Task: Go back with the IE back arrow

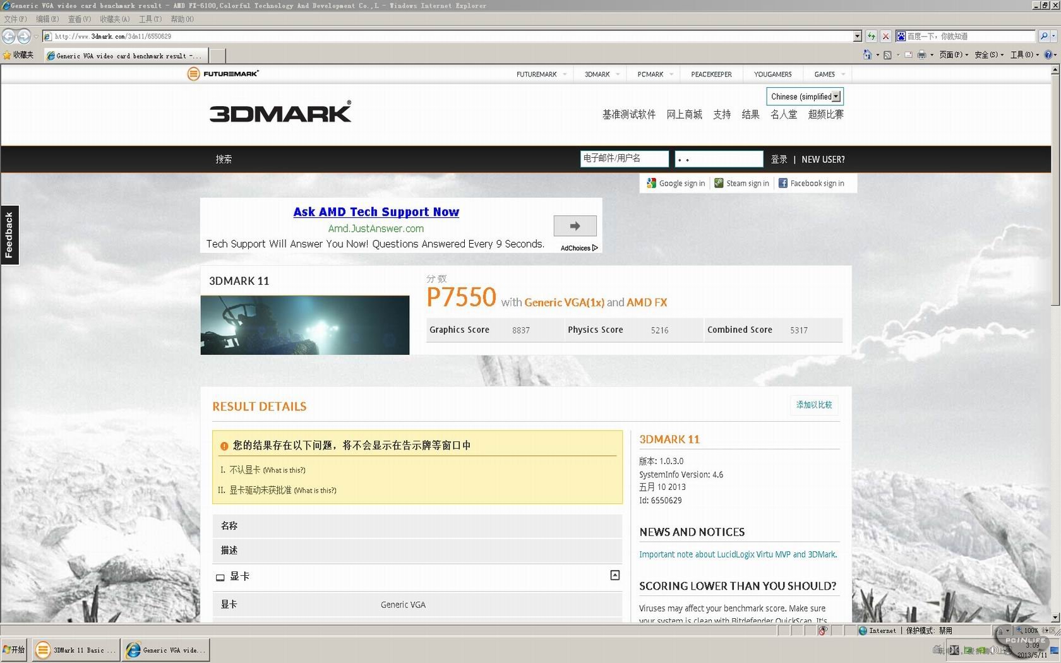Action: (x=9, y=36)
